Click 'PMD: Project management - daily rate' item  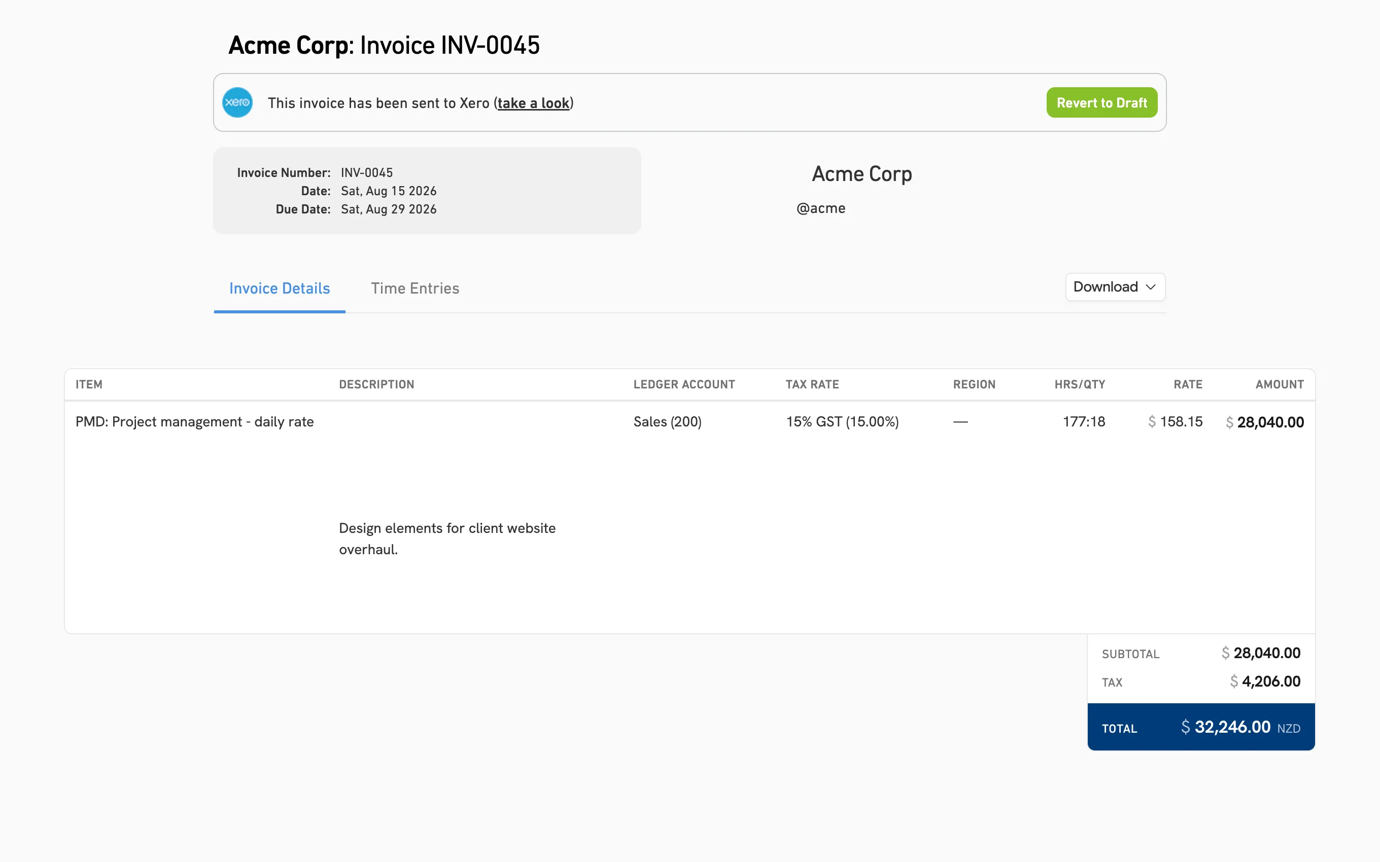point(194,422)
